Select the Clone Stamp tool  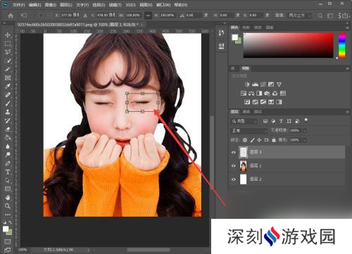(8, 112)
